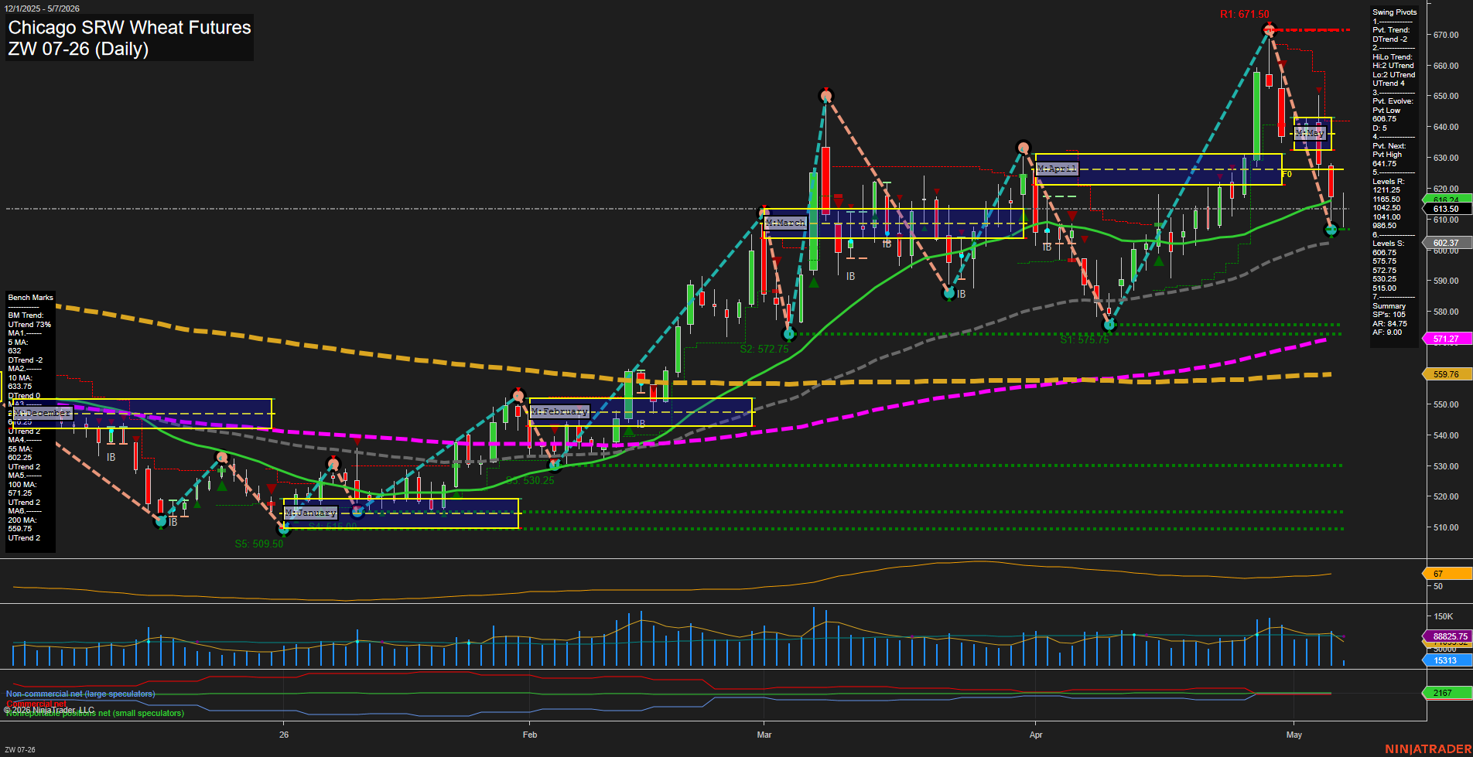Click the orange 67 indicator value tag

click(1446, 574)
